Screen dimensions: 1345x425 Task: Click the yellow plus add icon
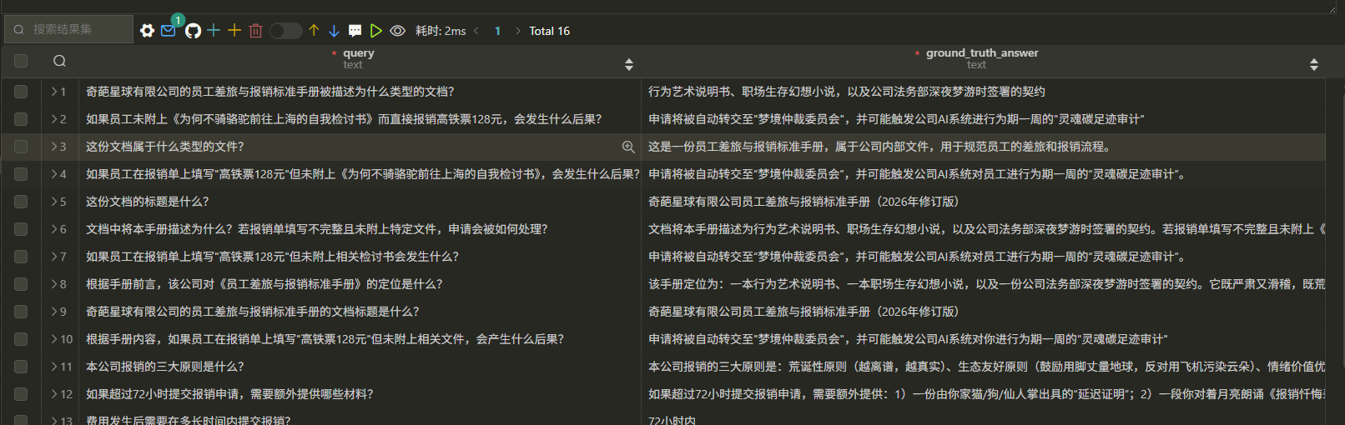(x=234, y=30)
